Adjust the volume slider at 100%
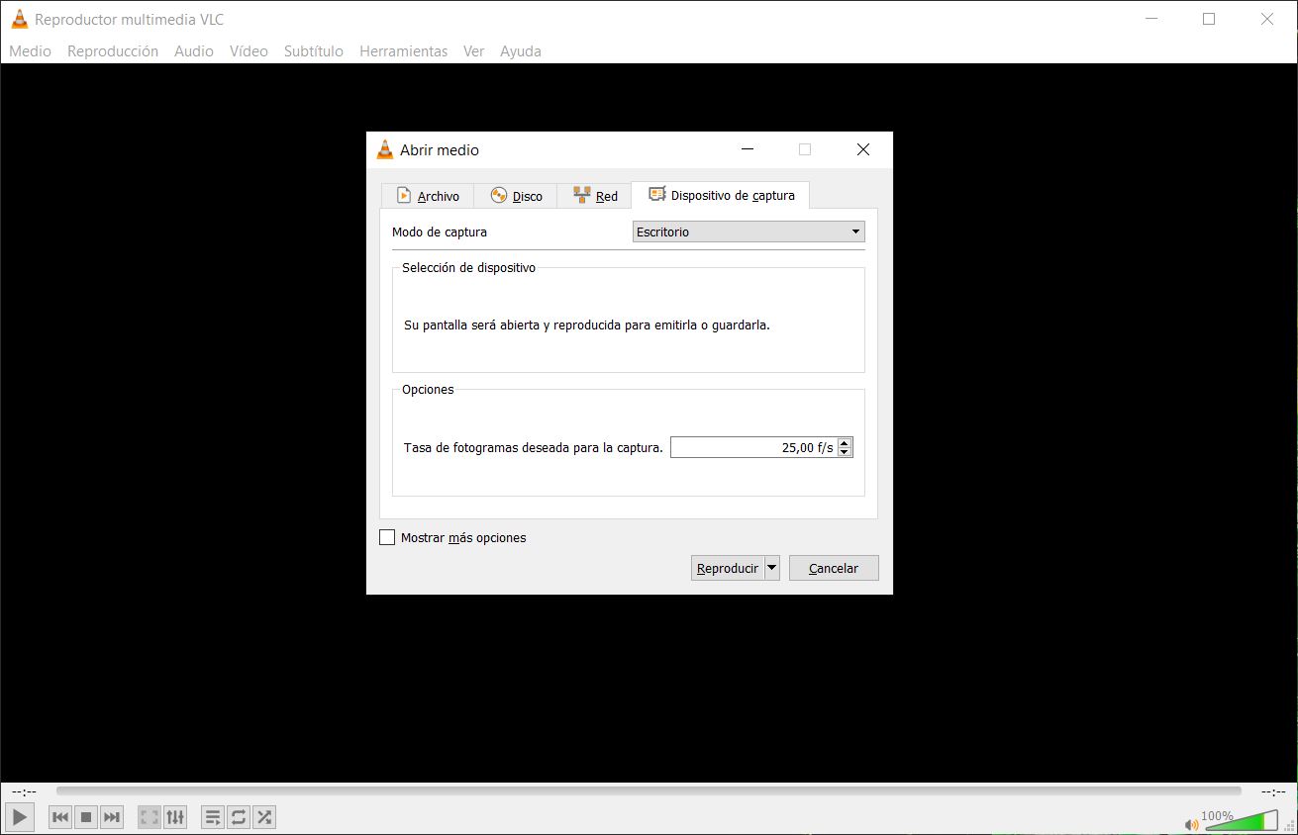Screen dimensions: 1298x835 [x=1241, y=821]
